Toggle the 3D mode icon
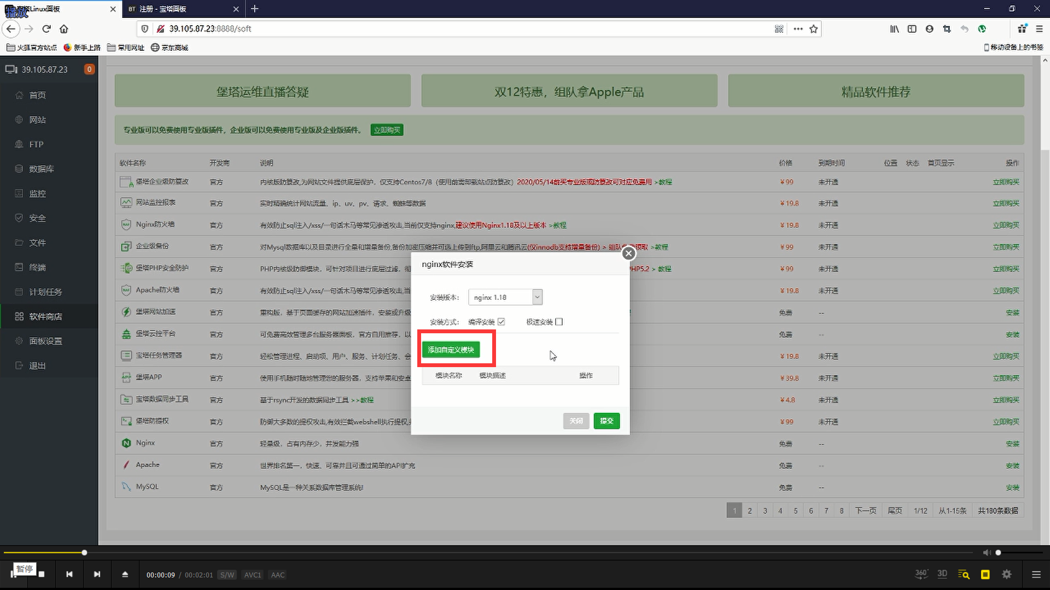The width and height of the screenshot is (1050, 590). tap(942, 574)
